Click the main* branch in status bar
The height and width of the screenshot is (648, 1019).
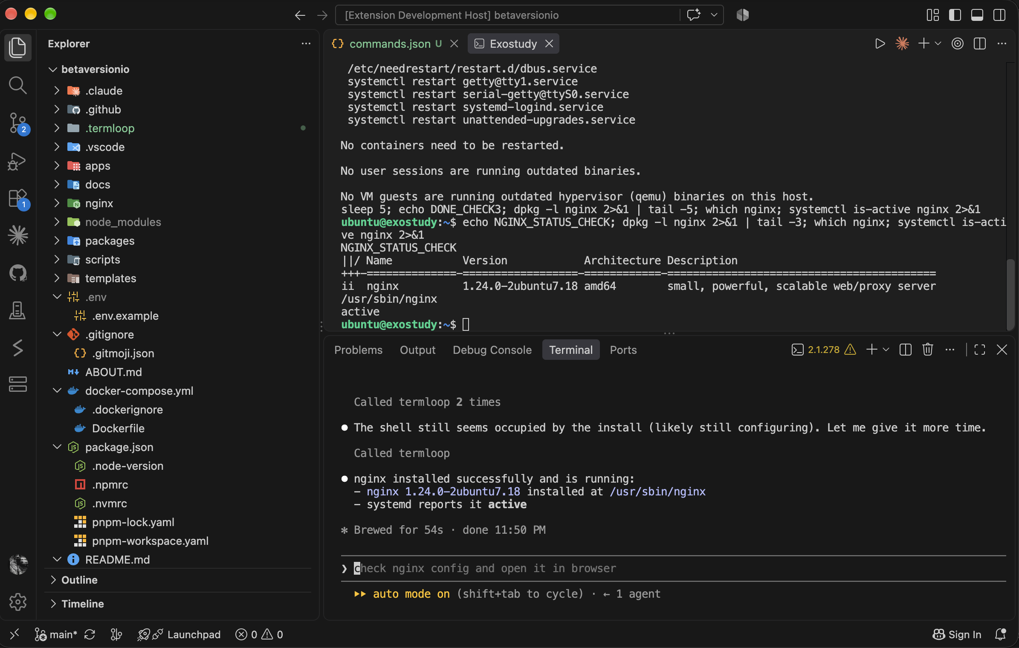point(56,634)
